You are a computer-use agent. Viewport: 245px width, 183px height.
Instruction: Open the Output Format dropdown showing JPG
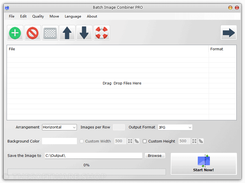(x=175, y=127)
